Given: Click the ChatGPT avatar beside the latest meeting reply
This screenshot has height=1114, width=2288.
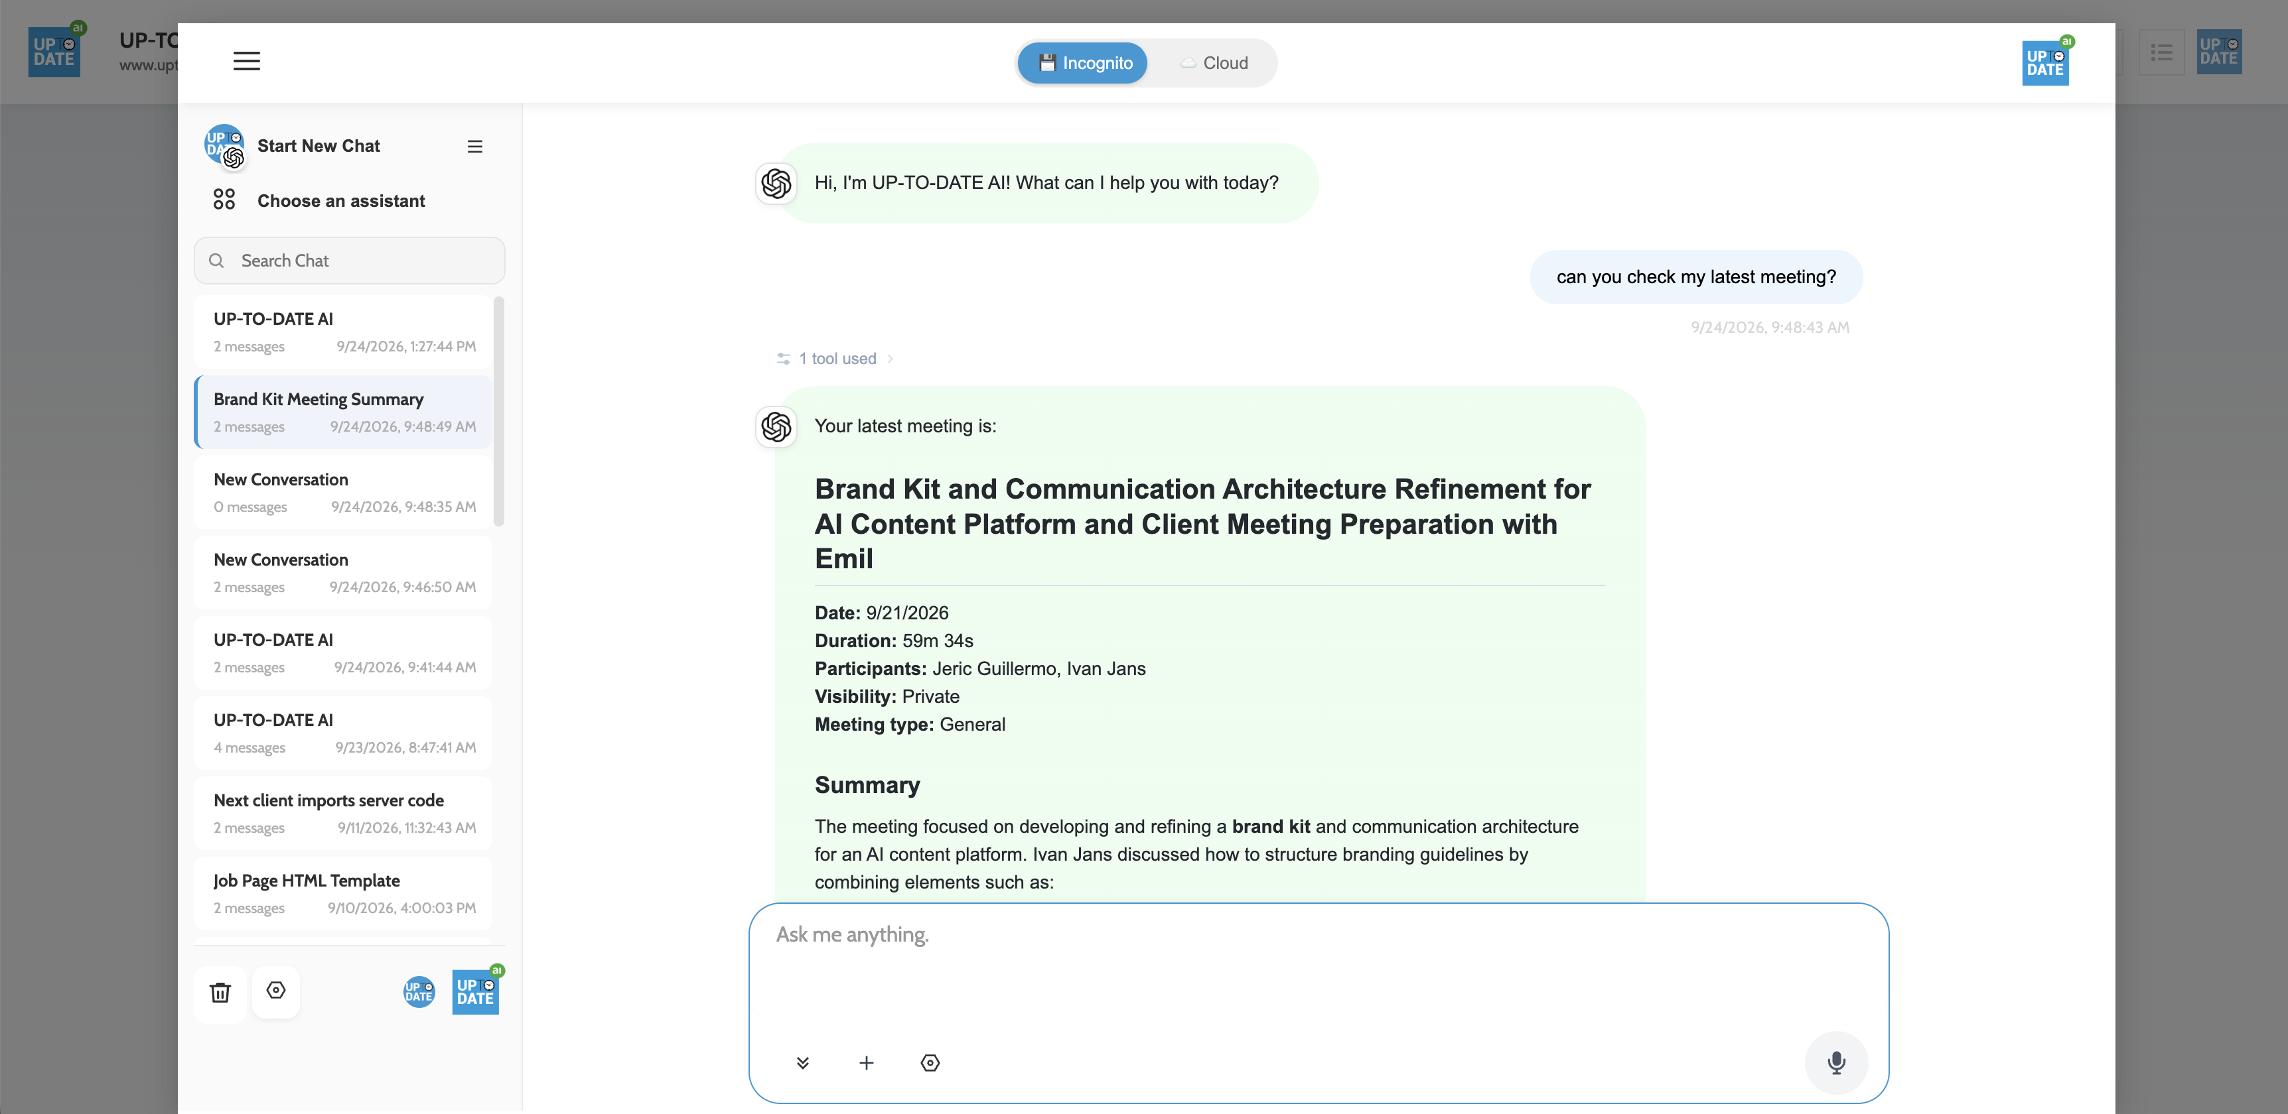Looking at the screenshot, I should coord(776,427).
